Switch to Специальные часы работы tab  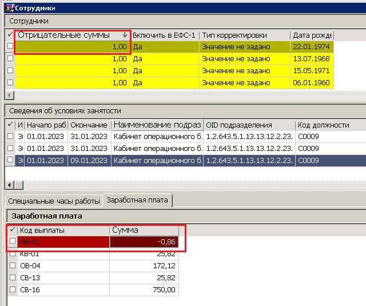click(54, 201)
